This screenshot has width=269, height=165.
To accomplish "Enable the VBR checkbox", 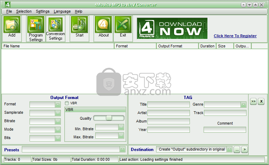I will [x=67, y=103].
